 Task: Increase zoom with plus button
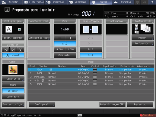(71, 38)
